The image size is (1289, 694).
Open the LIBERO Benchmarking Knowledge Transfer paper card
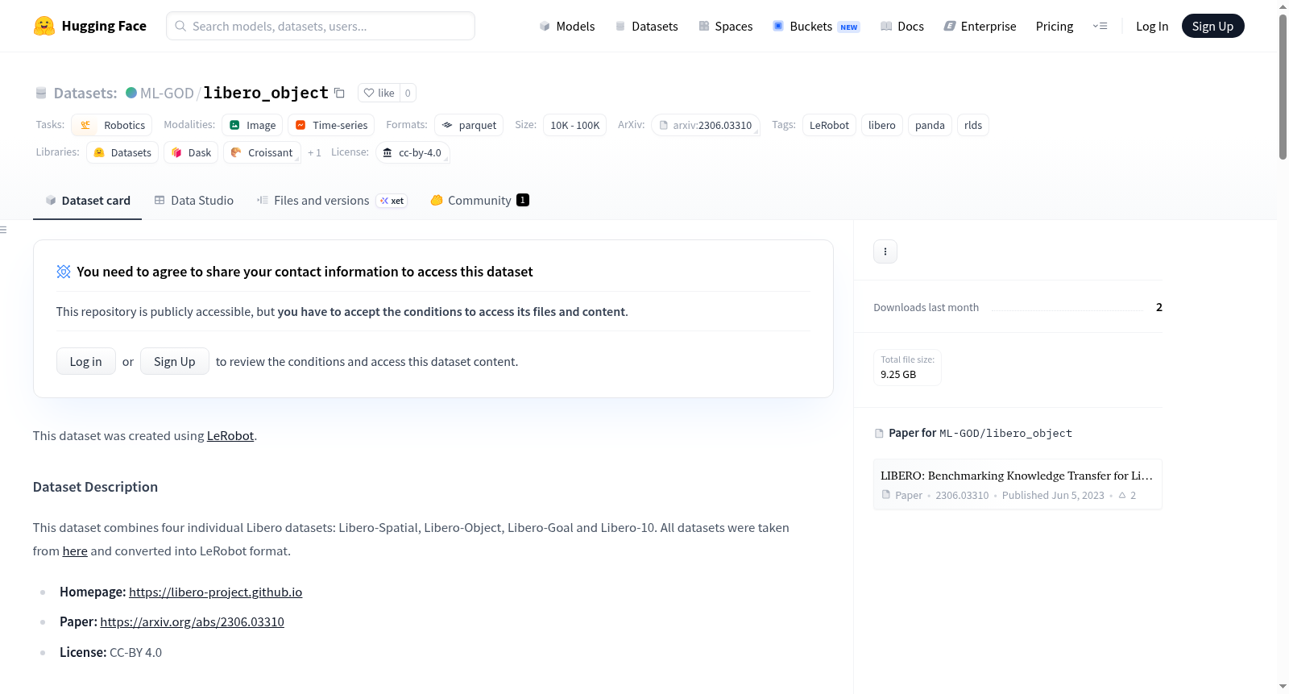(x=1018, y=484)
